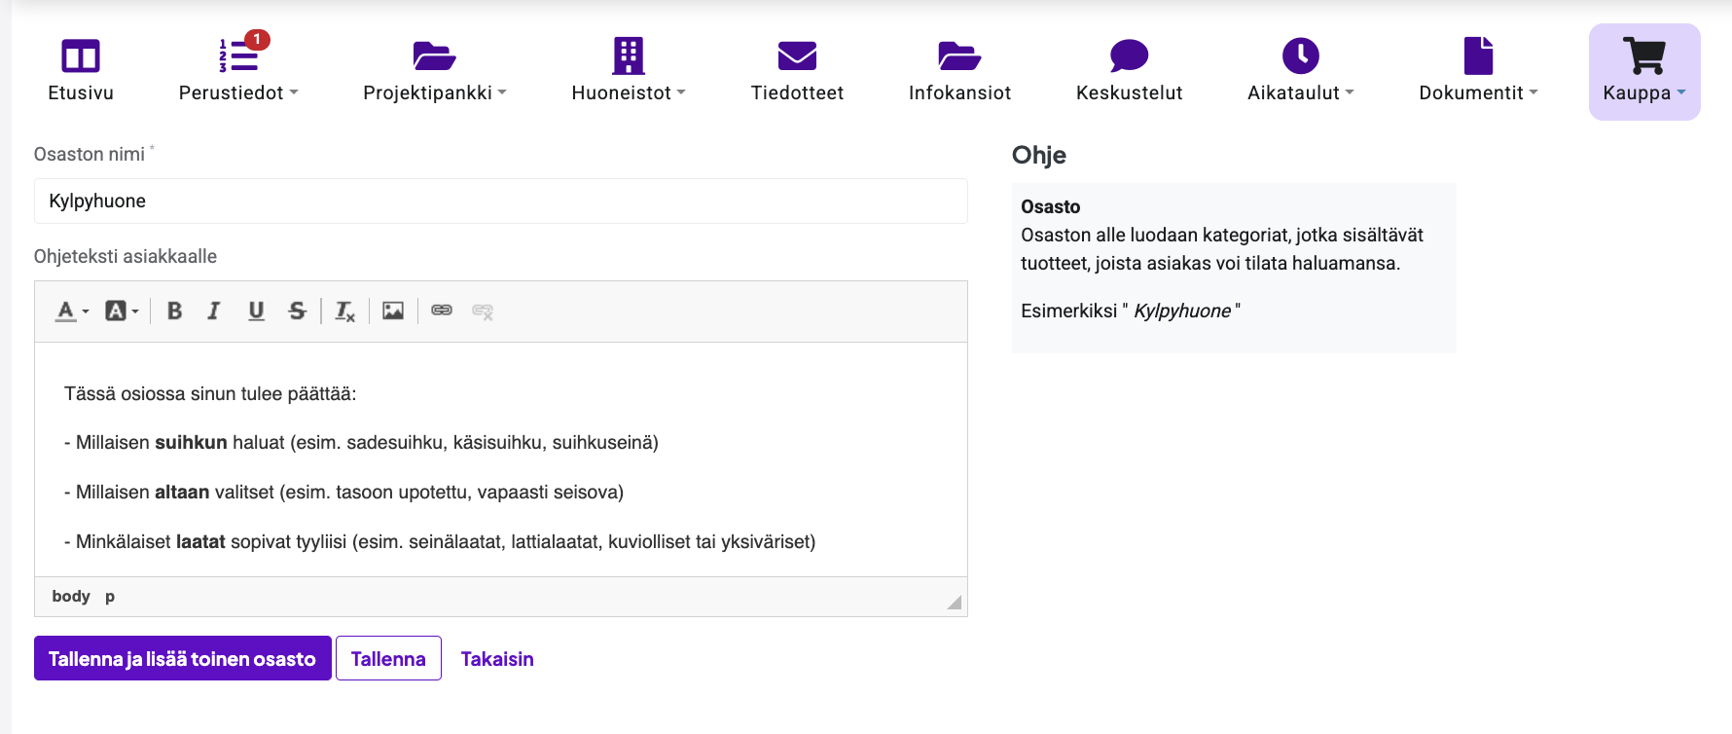Click the Tallenna ja lisää toinen osasto button
Viewport: 1732px width, 734px height.
point(182,658)
